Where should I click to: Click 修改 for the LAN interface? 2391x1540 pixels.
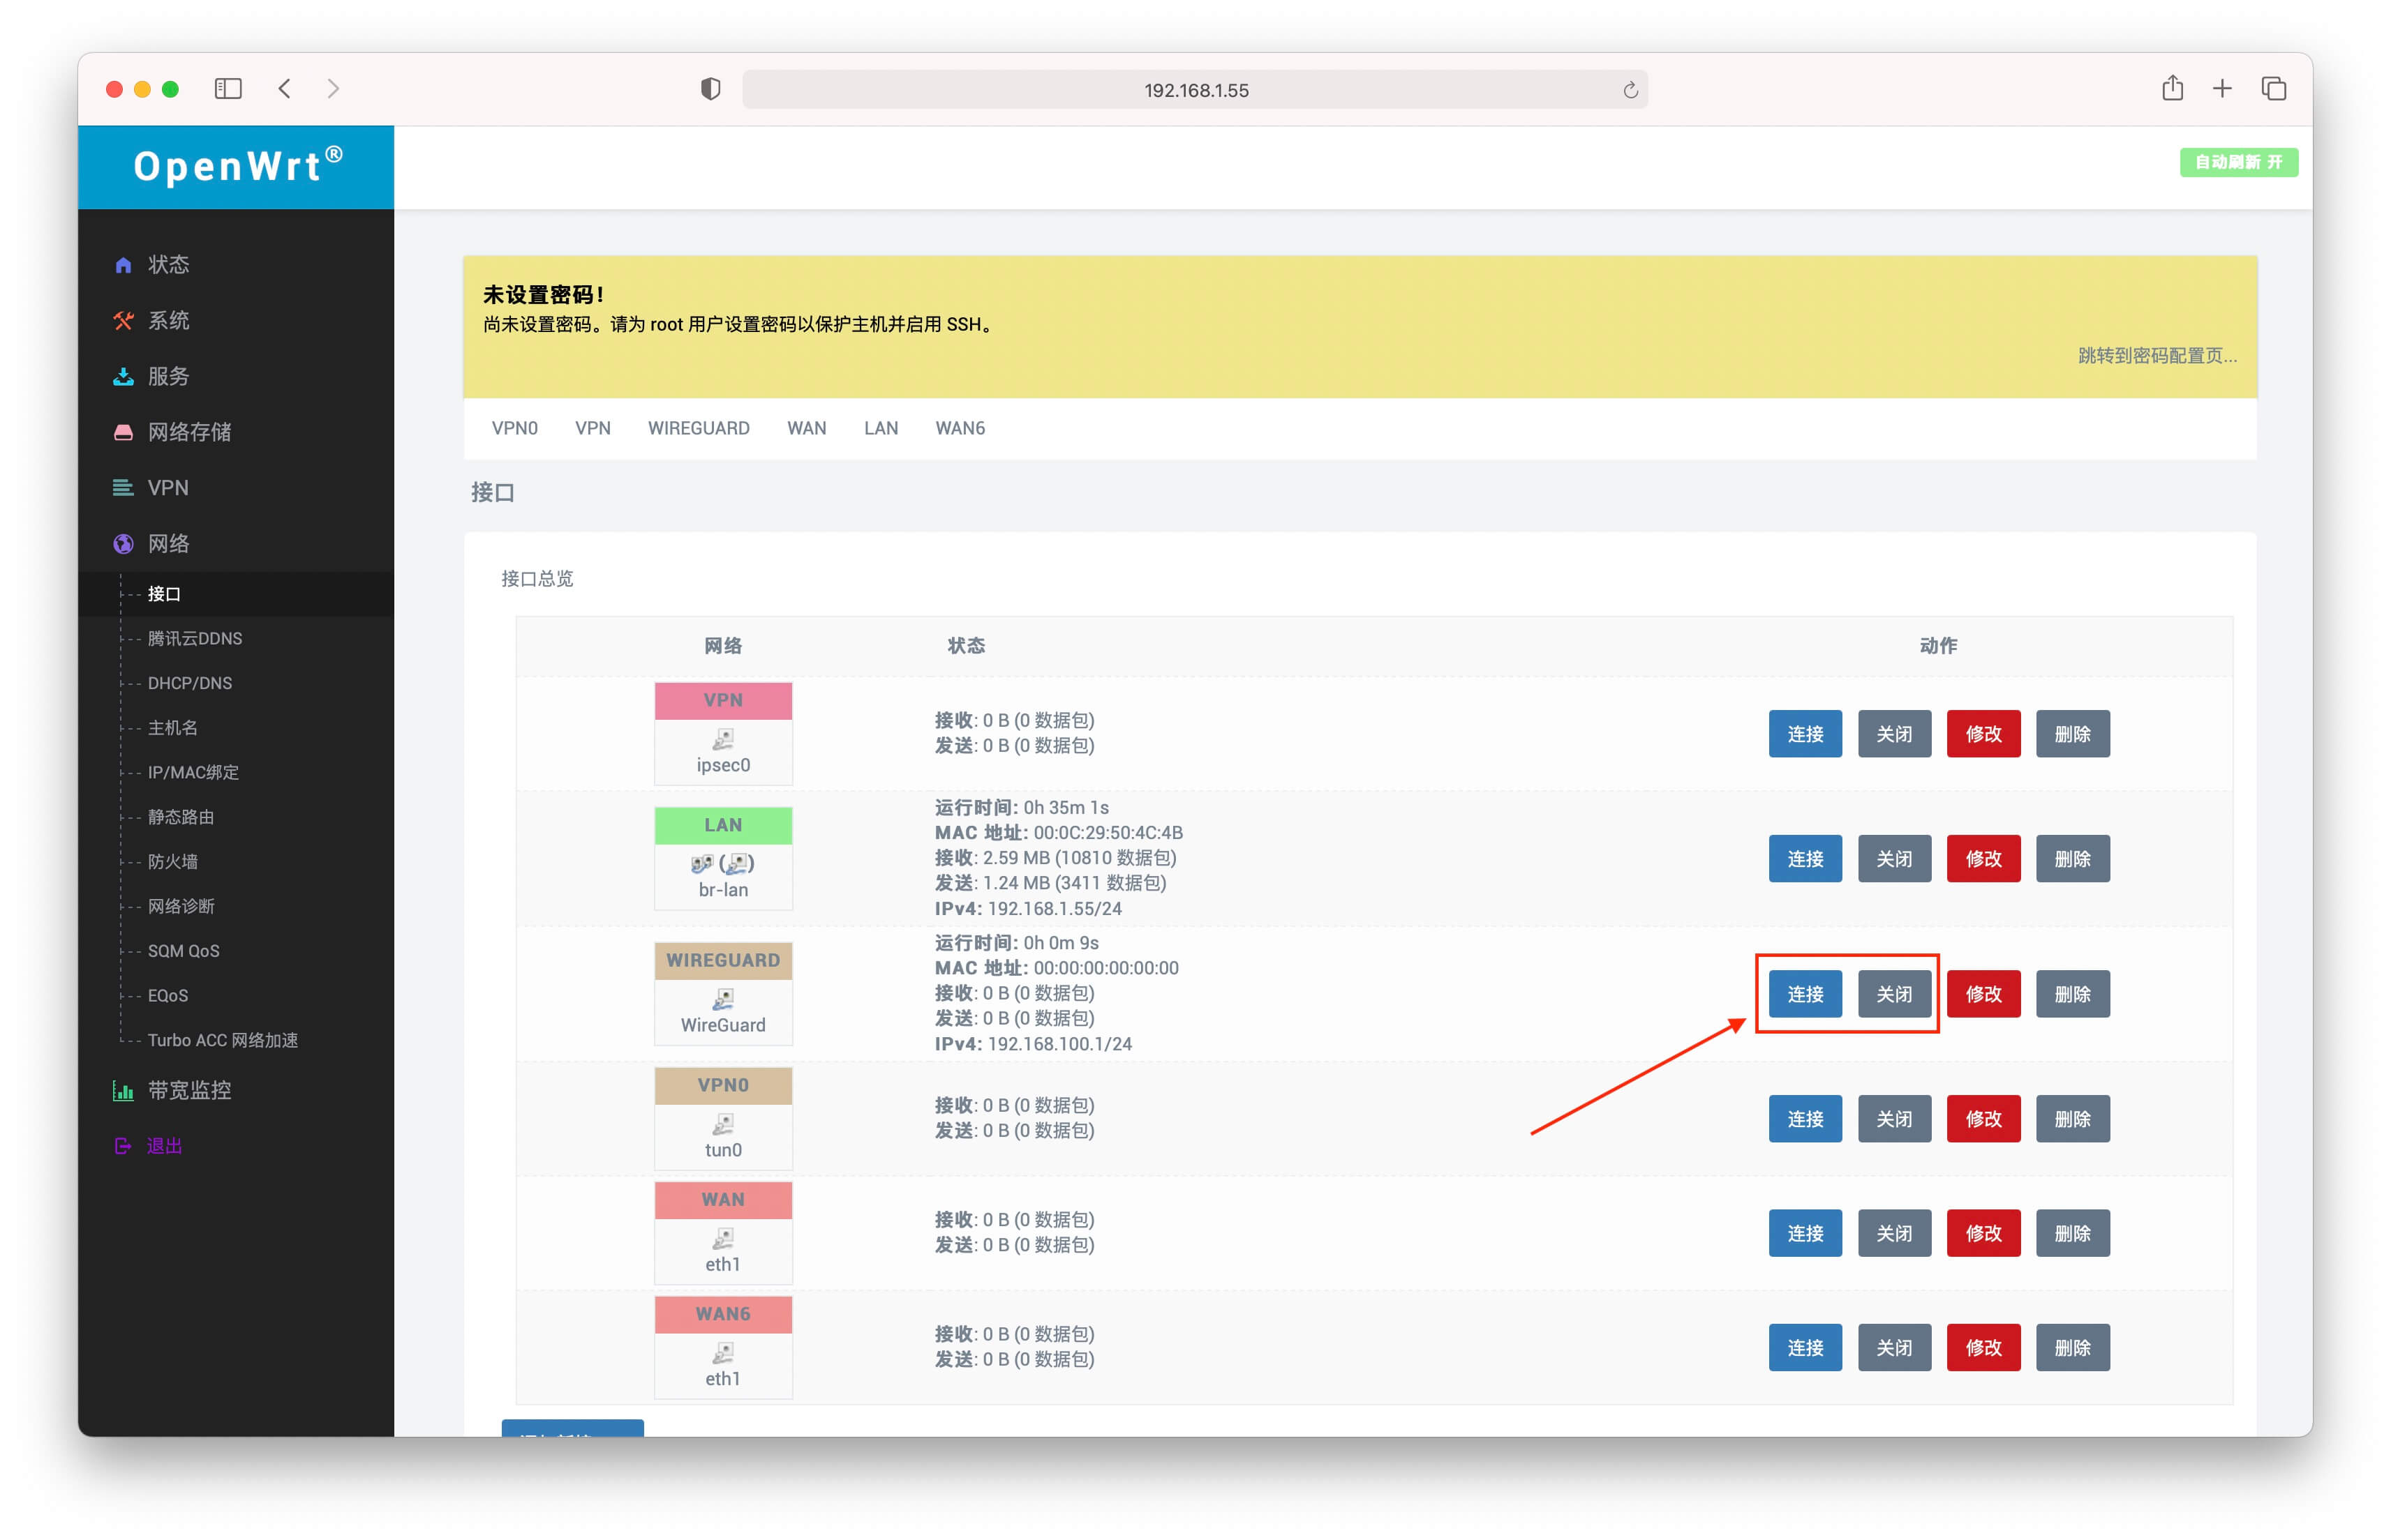click(x=1983, y=859)
